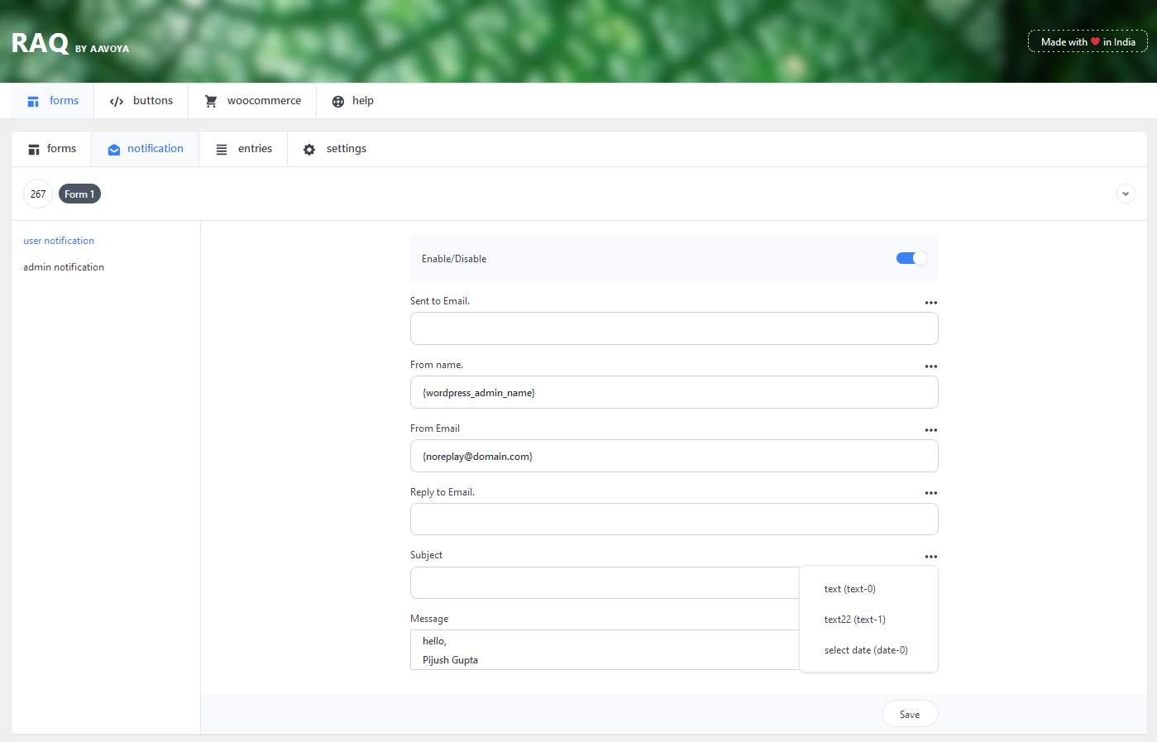Click the Form 1 badge
The width and height of the screenshot is (1157, 742).
pyautogui.click(x=79, y=194)
